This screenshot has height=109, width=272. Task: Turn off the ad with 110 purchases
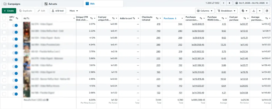15,87
